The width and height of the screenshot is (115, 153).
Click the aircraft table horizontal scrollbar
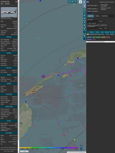pyautogui.click(x=96, y=42)
